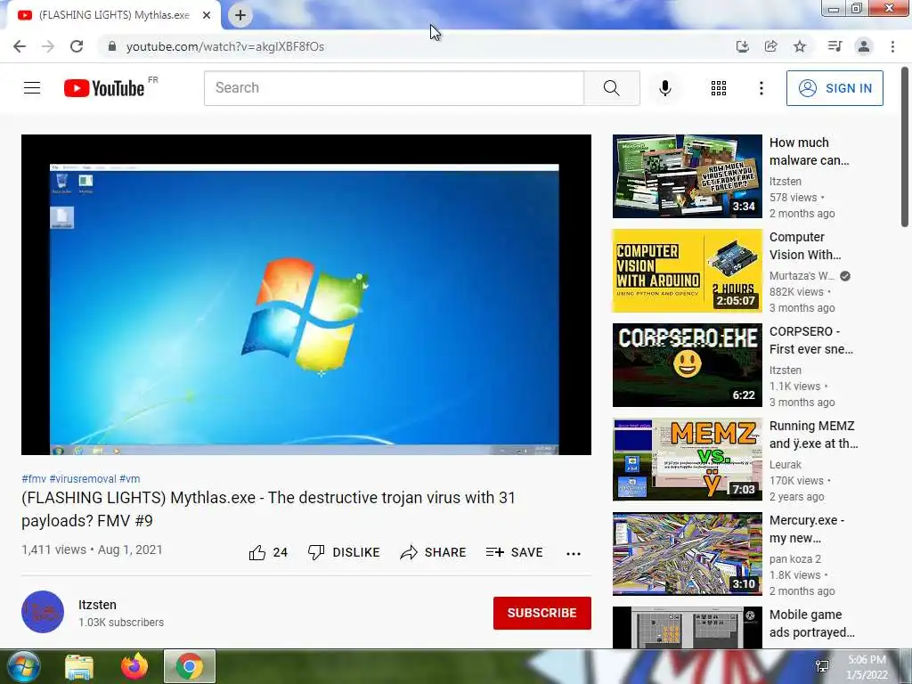This screenshot has height=684, width=912.
Task: Open Chrome's three-dot menu
Action: (x=892, y=46)
